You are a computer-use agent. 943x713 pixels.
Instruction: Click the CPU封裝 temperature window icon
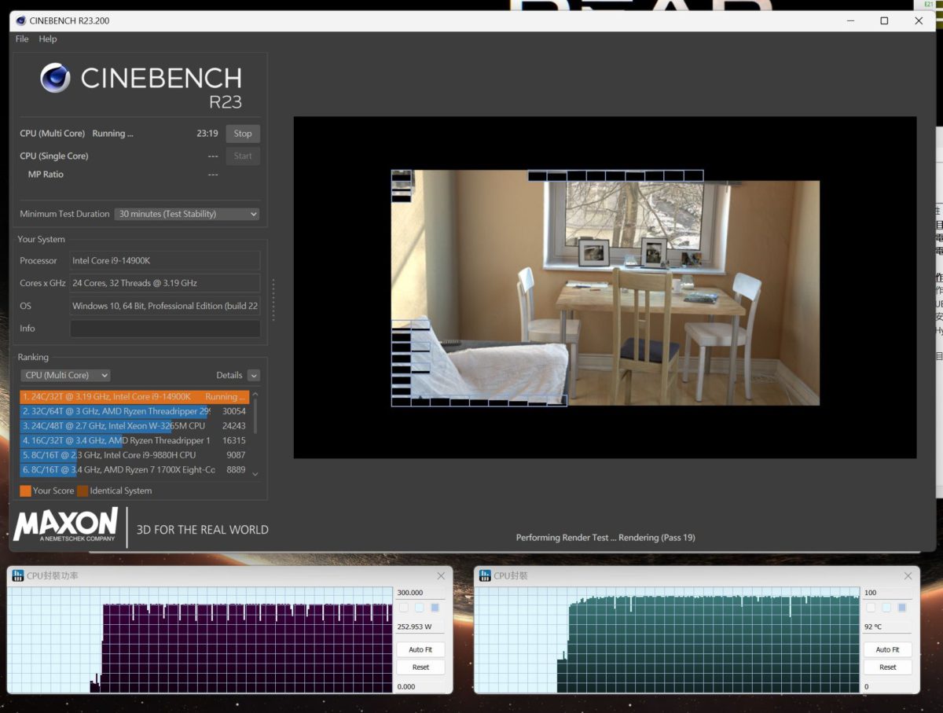[x=485, y=576]
